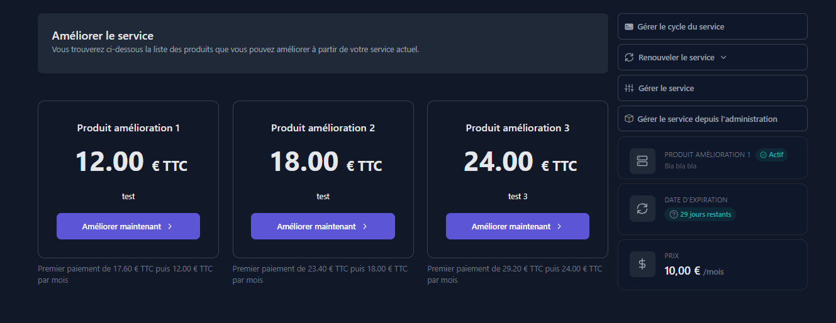Upgrade to Produit amélioration 2 now
Viewport: 836px width, 323px height.
coord(323,227)
